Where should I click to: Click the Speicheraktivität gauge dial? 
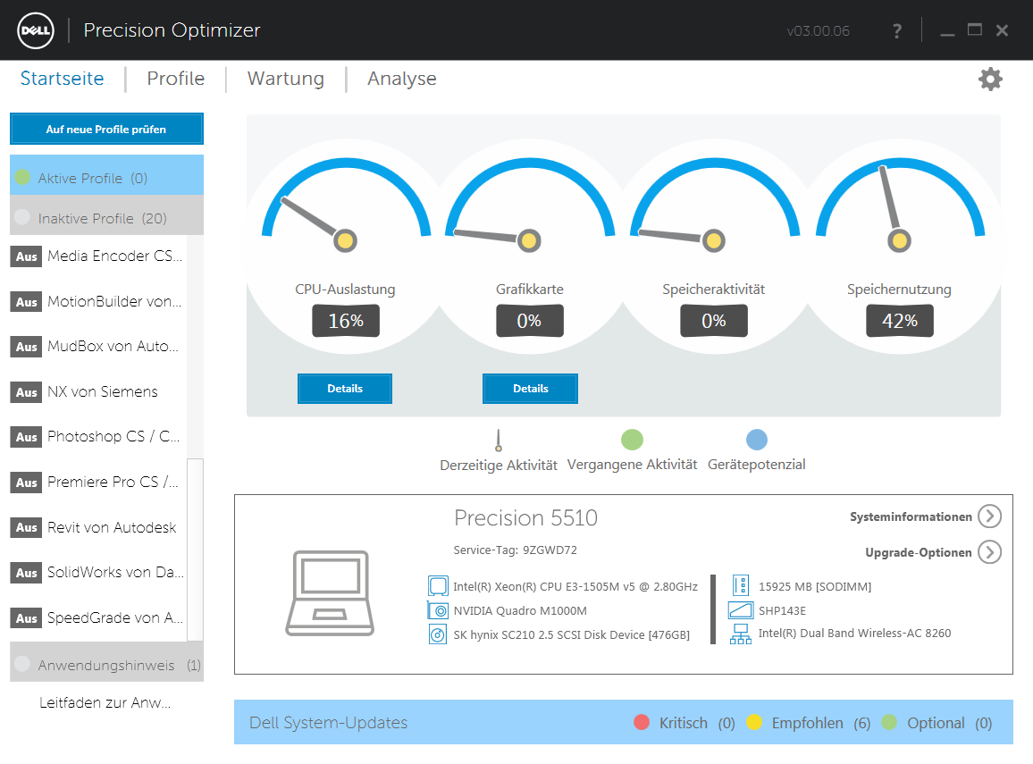pyautogui.click(x=715, y=206)
